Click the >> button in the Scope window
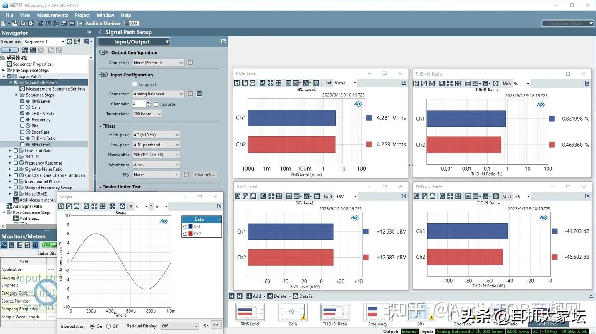 216,325
